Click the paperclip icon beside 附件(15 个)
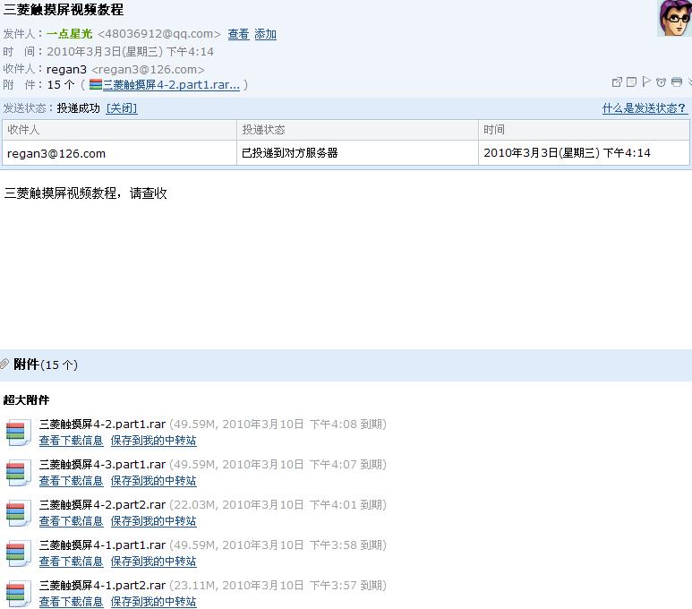This screenshot has width=692, height=609. [x=4, y=364]
